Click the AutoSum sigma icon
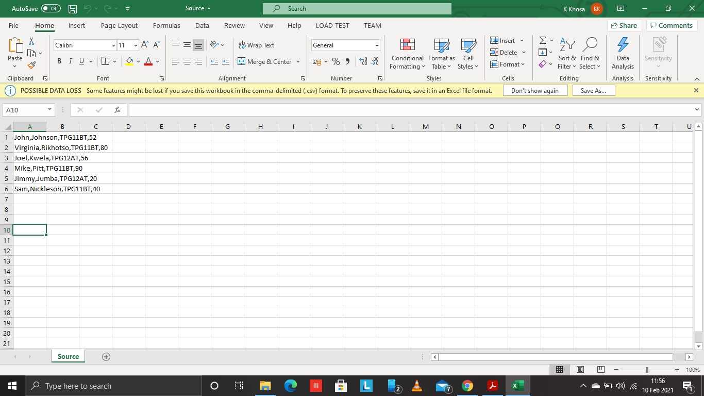 point(543,40)
